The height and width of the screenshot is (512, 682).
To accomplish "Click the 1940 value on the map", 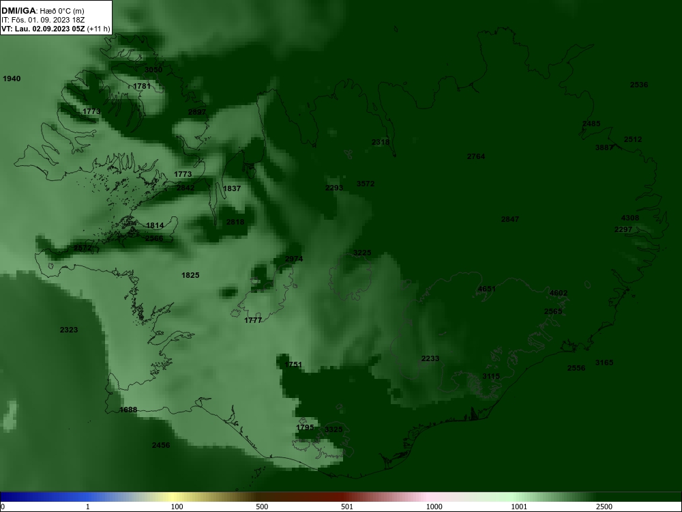I will [12, 79].
